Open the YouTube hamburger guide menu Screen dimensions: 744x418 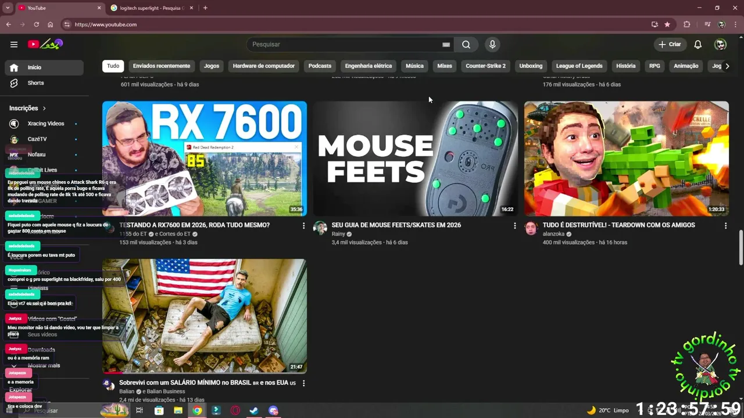pyautogui.click(x=14, y=44)
